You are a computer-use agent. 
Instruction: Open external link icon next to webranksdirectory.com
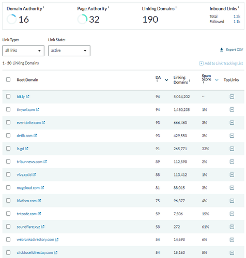pyautogui.click(x=57, y=239)
